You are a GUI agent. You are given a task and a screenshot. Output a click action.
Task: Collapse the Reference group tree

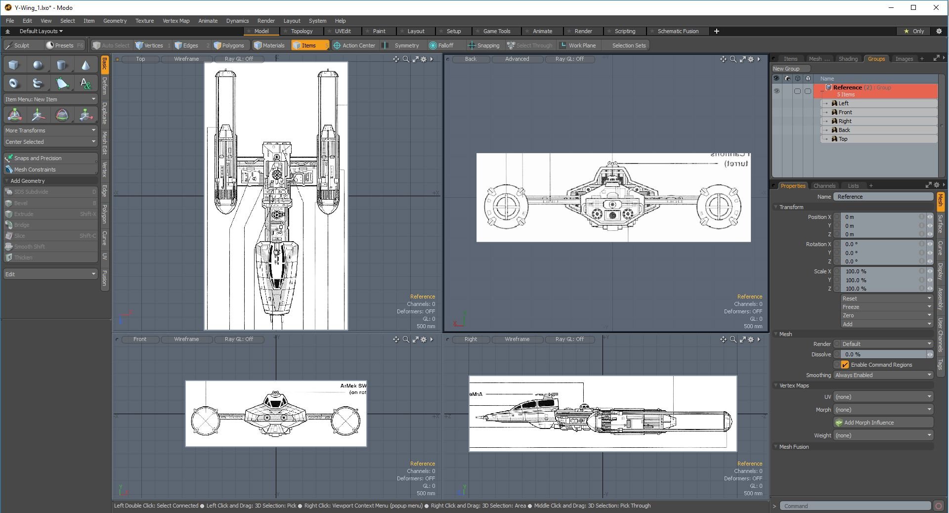[821, 91]
